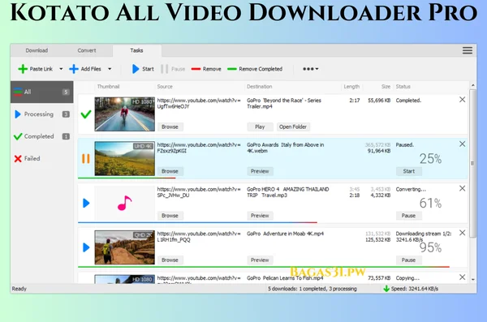The height and width of the screenshot is (322, 487).
Task: Click the green Paste Link plus icon
Action: 23,69
